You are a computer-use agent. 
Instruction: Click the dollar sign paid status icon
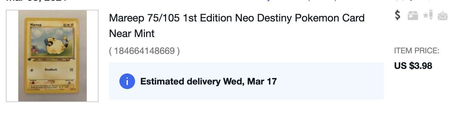[x=397, y=15]
